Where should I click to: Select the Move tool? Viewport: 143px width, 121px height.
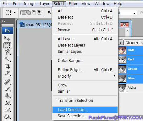coord(7,38)
